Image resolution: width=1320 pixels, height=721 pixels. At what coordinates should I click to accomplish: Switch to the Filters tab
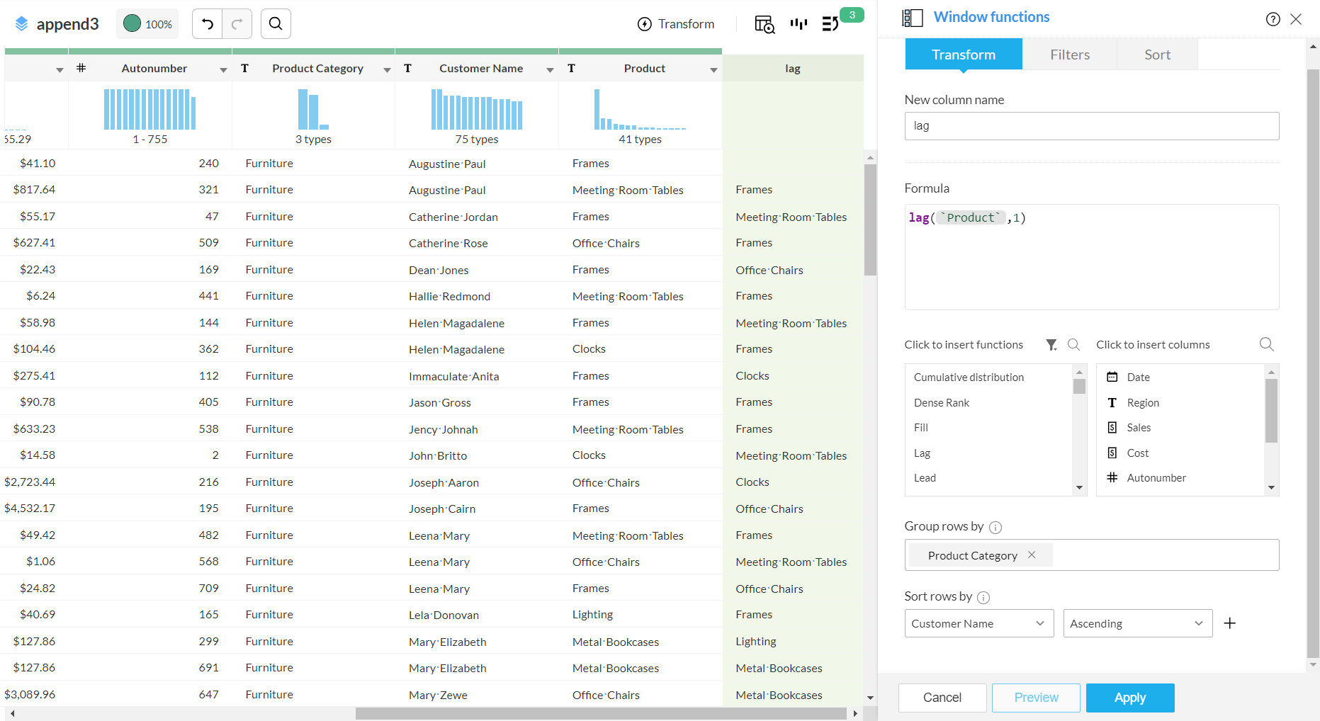(x=1069, y=55)
